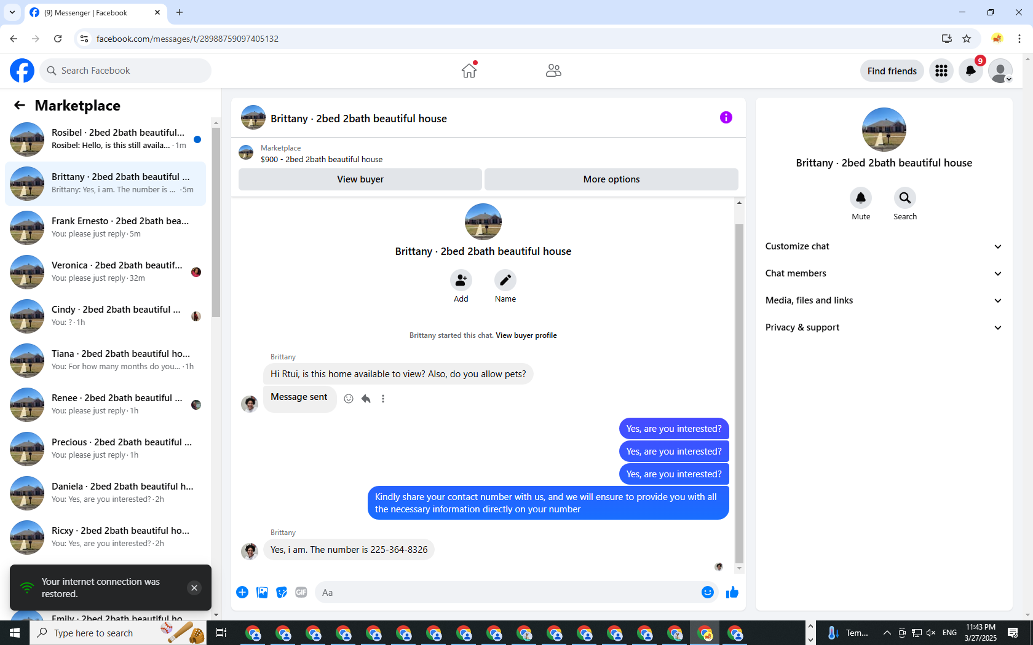Open the emoji picker in message box

coord(708,592)
